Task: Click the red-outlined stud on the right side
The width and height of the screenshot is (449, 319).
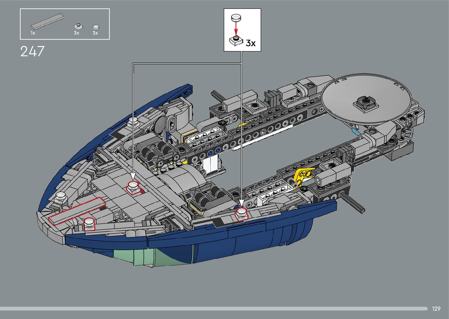Action: 242,214
